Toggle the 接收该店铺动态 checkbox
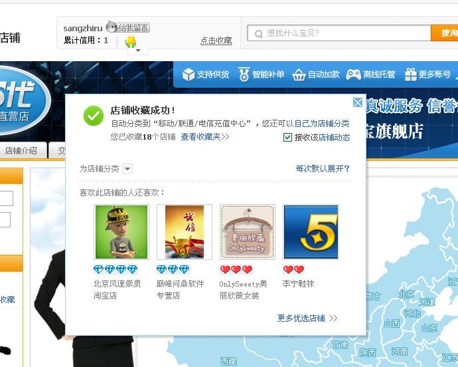 point(287,137)
